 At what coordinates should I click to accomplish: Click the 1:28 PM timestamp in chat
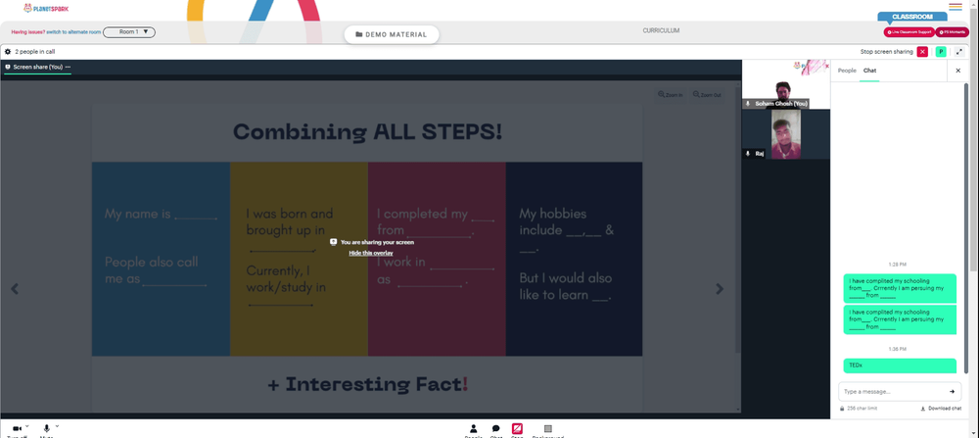[x=897, y=265]
